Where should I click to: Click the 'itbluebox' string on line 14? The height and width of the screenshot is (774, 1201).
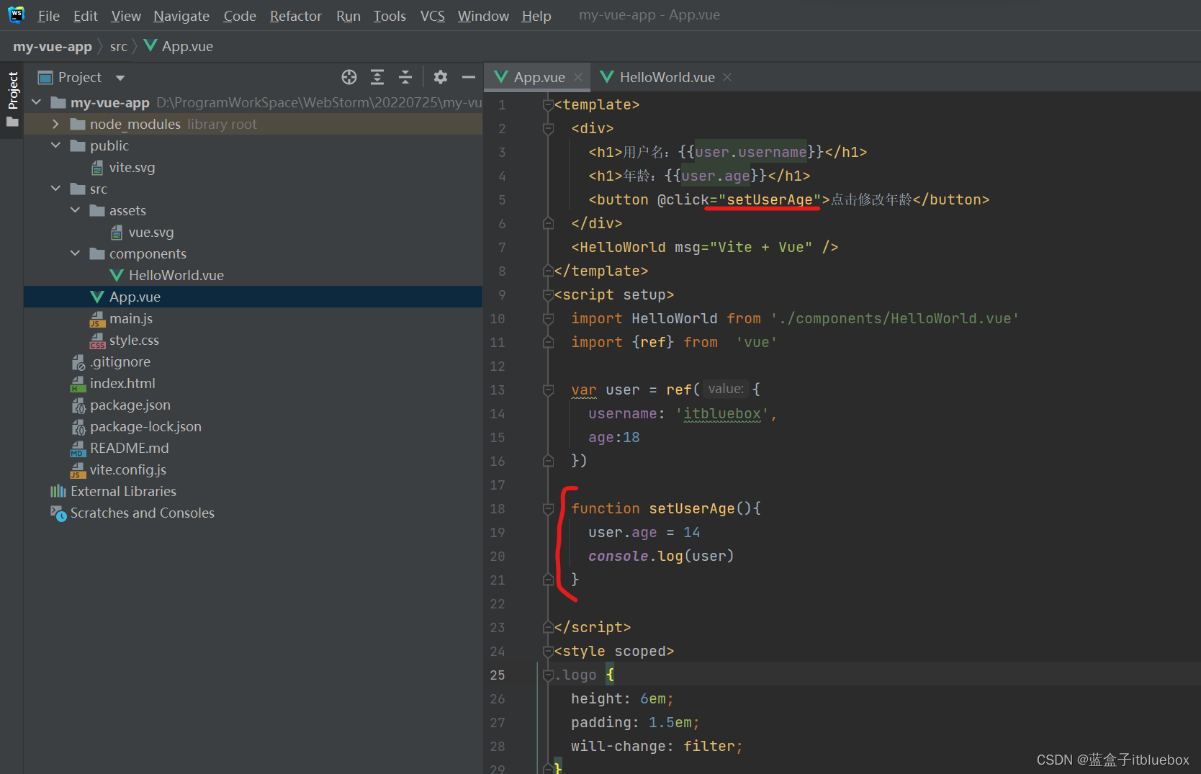[x=722, y=413]
